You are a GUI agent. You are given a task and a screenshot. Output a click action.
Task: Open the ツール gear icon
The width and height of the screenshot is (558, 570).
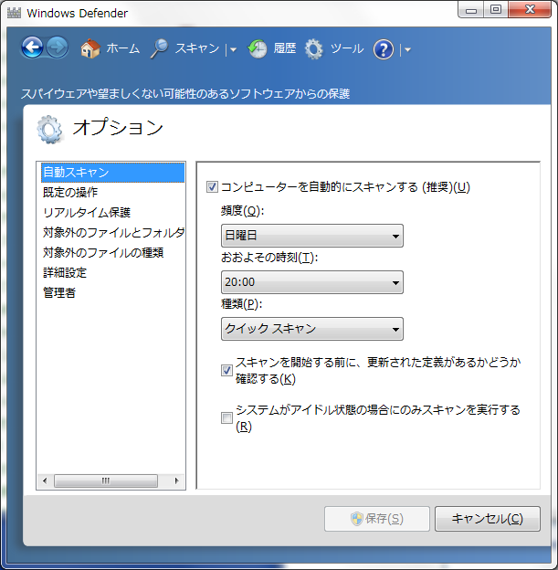tap(314, 49)
